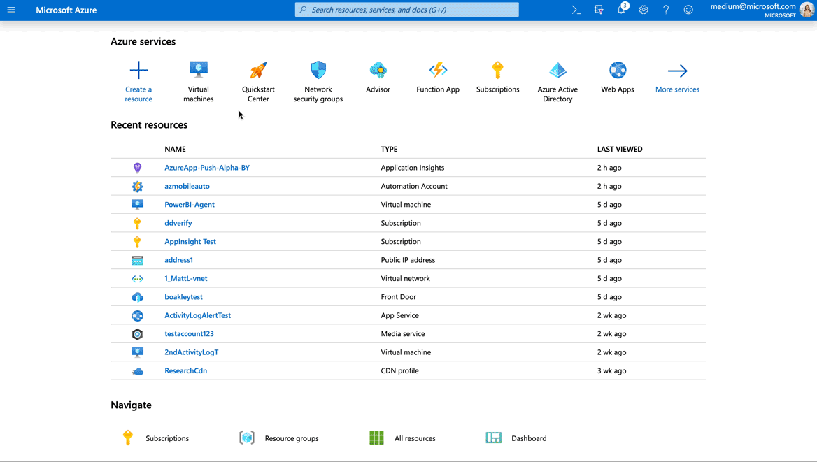Click the virtual network icon beside 1_MattL-vnet
The image size is (817, 462).
pyautogui.click(x=137, y=279)
